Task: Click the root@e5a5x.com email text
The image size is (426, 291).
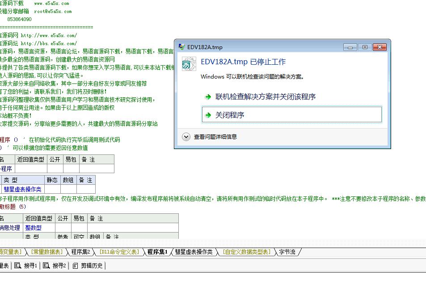Action: click(x=53, y=12)
